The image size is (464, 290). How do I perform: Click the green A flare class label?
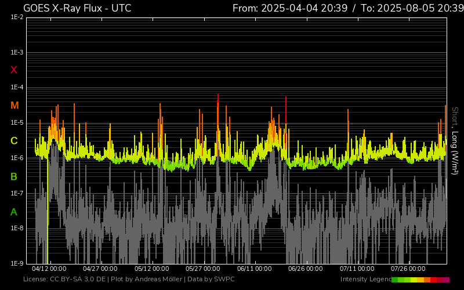click(14, 212)
